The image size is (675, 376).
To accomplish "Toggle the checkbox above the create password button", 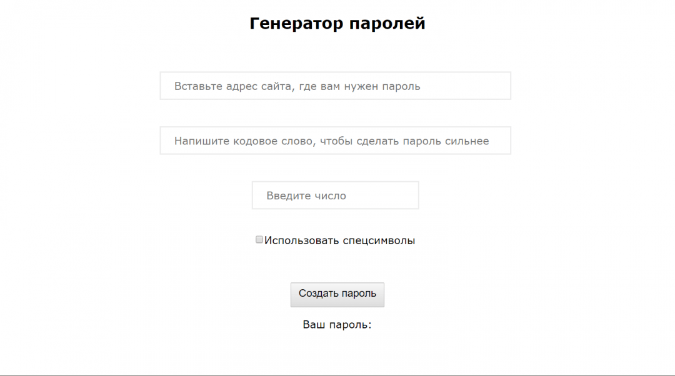I will coord(259,240).
